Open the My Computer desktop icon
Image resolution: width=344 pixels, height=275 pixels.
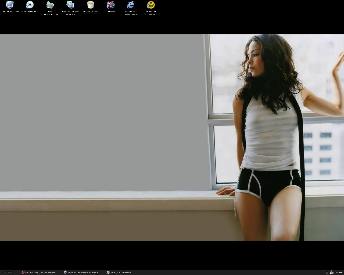pos(10,5)
